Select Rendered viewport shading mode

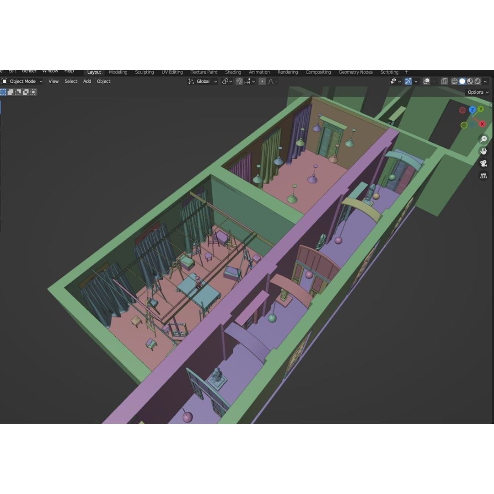pos(478,81)
